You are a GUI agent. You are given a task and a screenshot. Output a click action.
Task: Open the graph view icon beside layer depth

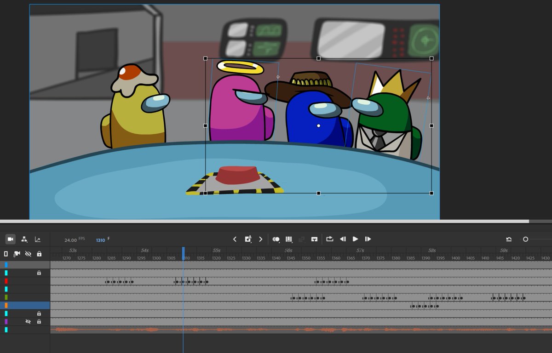(38, 239)
